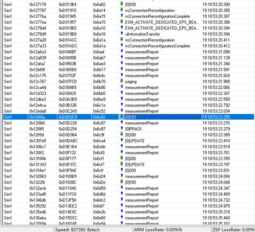Click the down arrow in the 10:53:23.389 [0]200 row

coord(122,134)
